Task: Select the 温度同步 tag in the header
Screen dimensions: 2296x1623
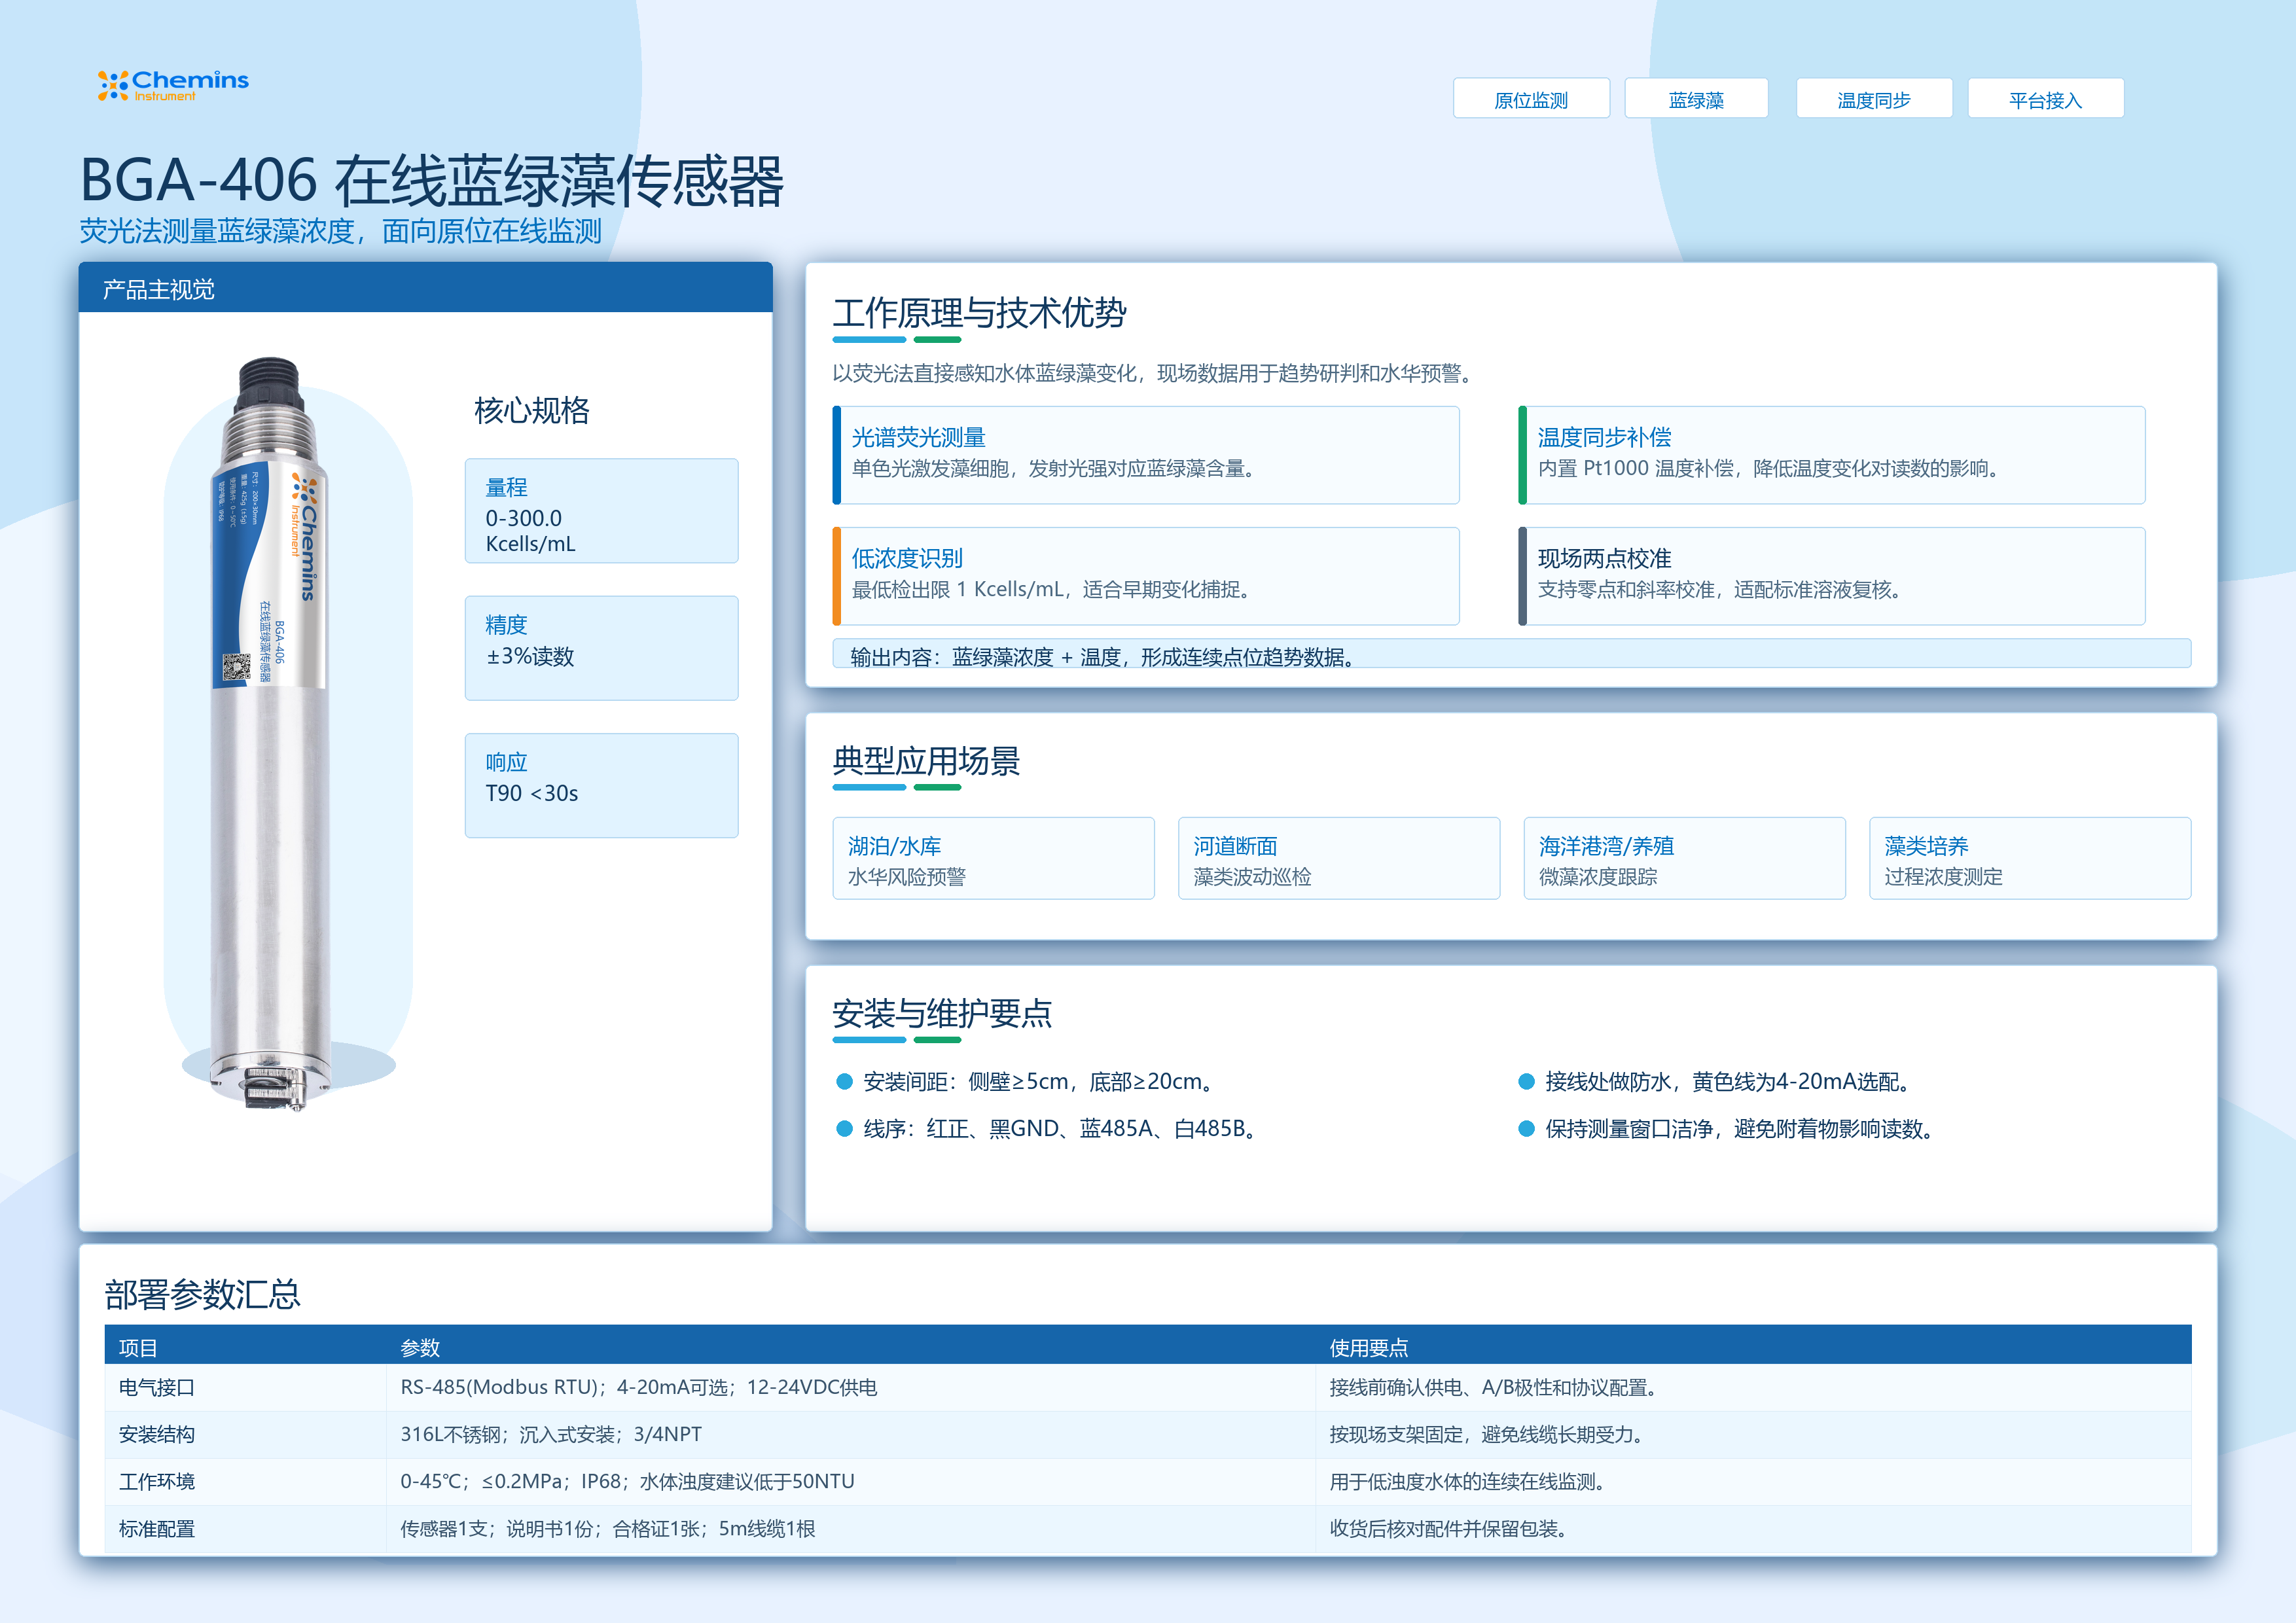Action: 1874,99
